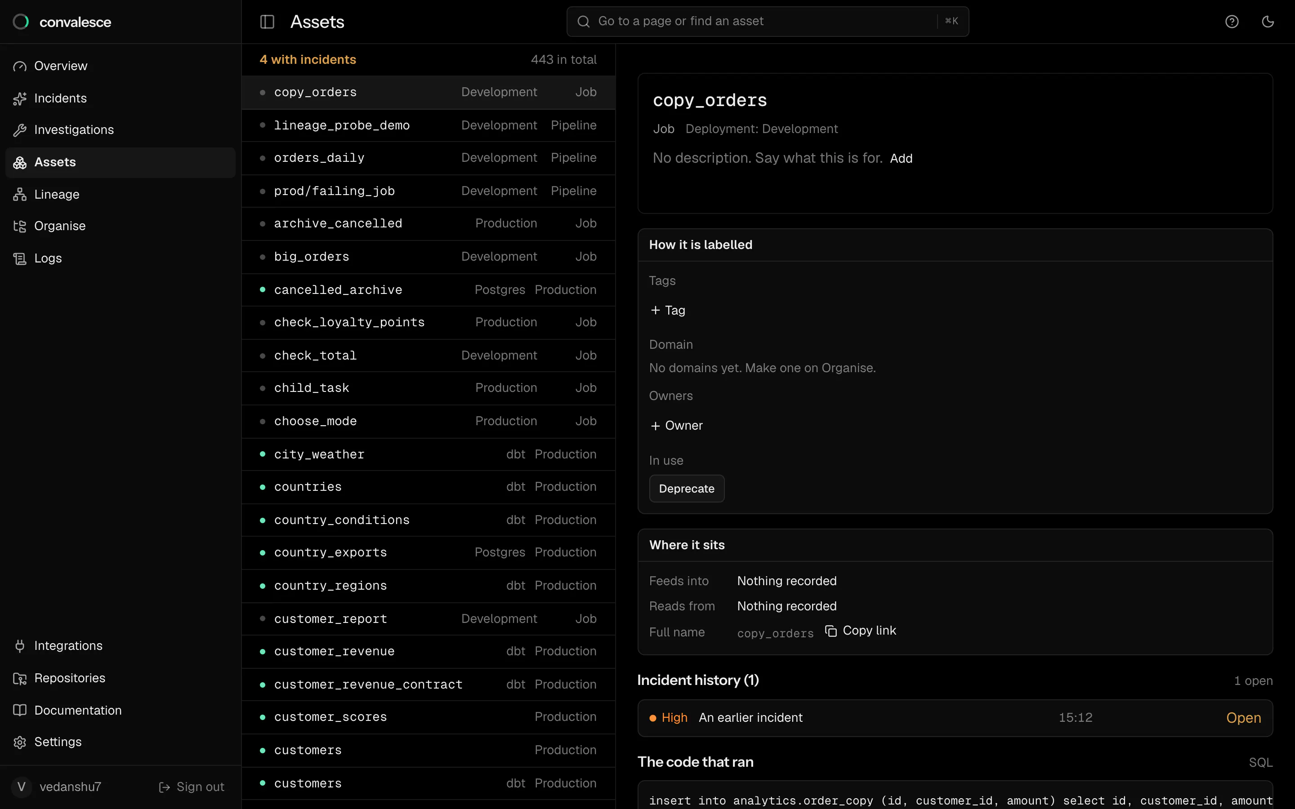The height and width of the screenshot is (809, 1295).
Task: Click the Investigations wrench icon
Action: coord(20,130)
